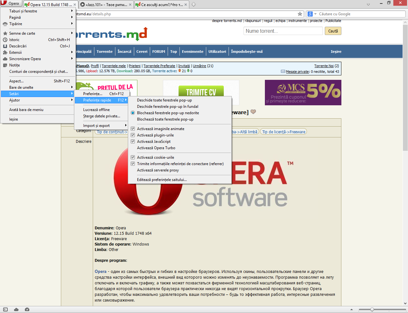This screenshot has width=408, height=313.
Task: Expand the Pagină submenu
Action: (38, 17)
